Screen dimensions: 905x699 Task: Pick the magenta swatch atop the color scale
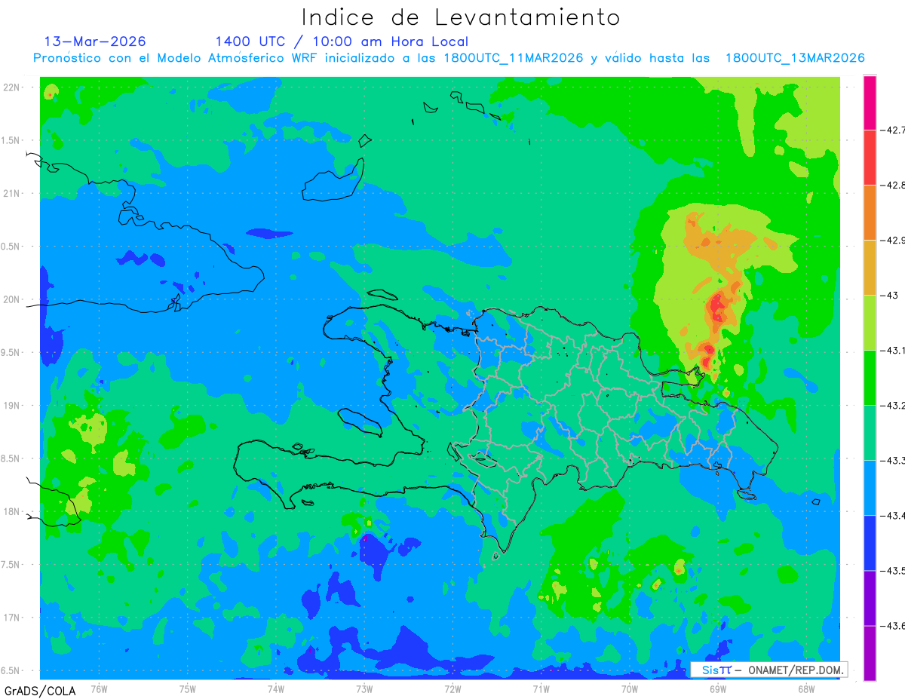(870, 103)
